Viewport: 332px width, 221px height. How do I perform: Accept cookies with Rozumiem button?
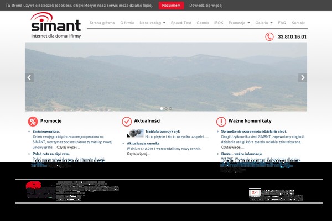coord(172,6)
